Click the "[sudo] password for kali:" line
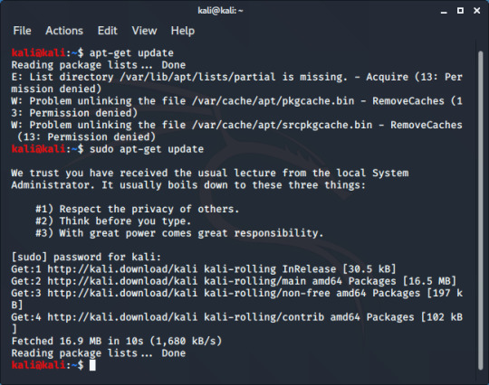 (x=86, y=257)
